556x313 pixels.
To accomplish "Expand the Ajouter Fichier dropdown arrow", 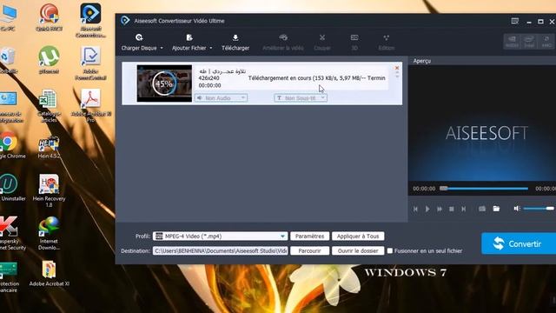I will coord(211,48).
